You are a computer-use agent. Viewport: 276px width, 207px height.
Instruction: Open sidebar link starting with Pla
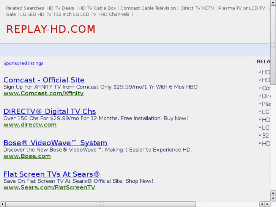(266, 104)
